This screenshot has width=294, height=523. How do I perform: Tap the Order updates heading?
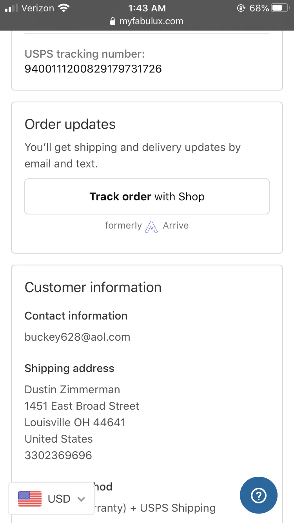click(x=70, y=124)
